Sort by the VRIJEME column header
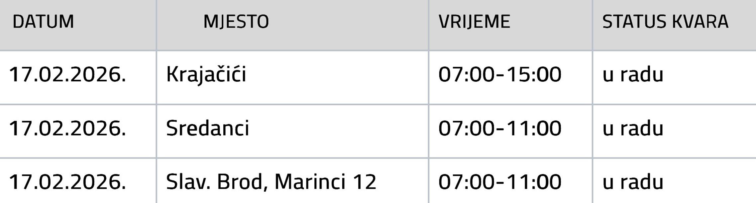 (474, 22)
